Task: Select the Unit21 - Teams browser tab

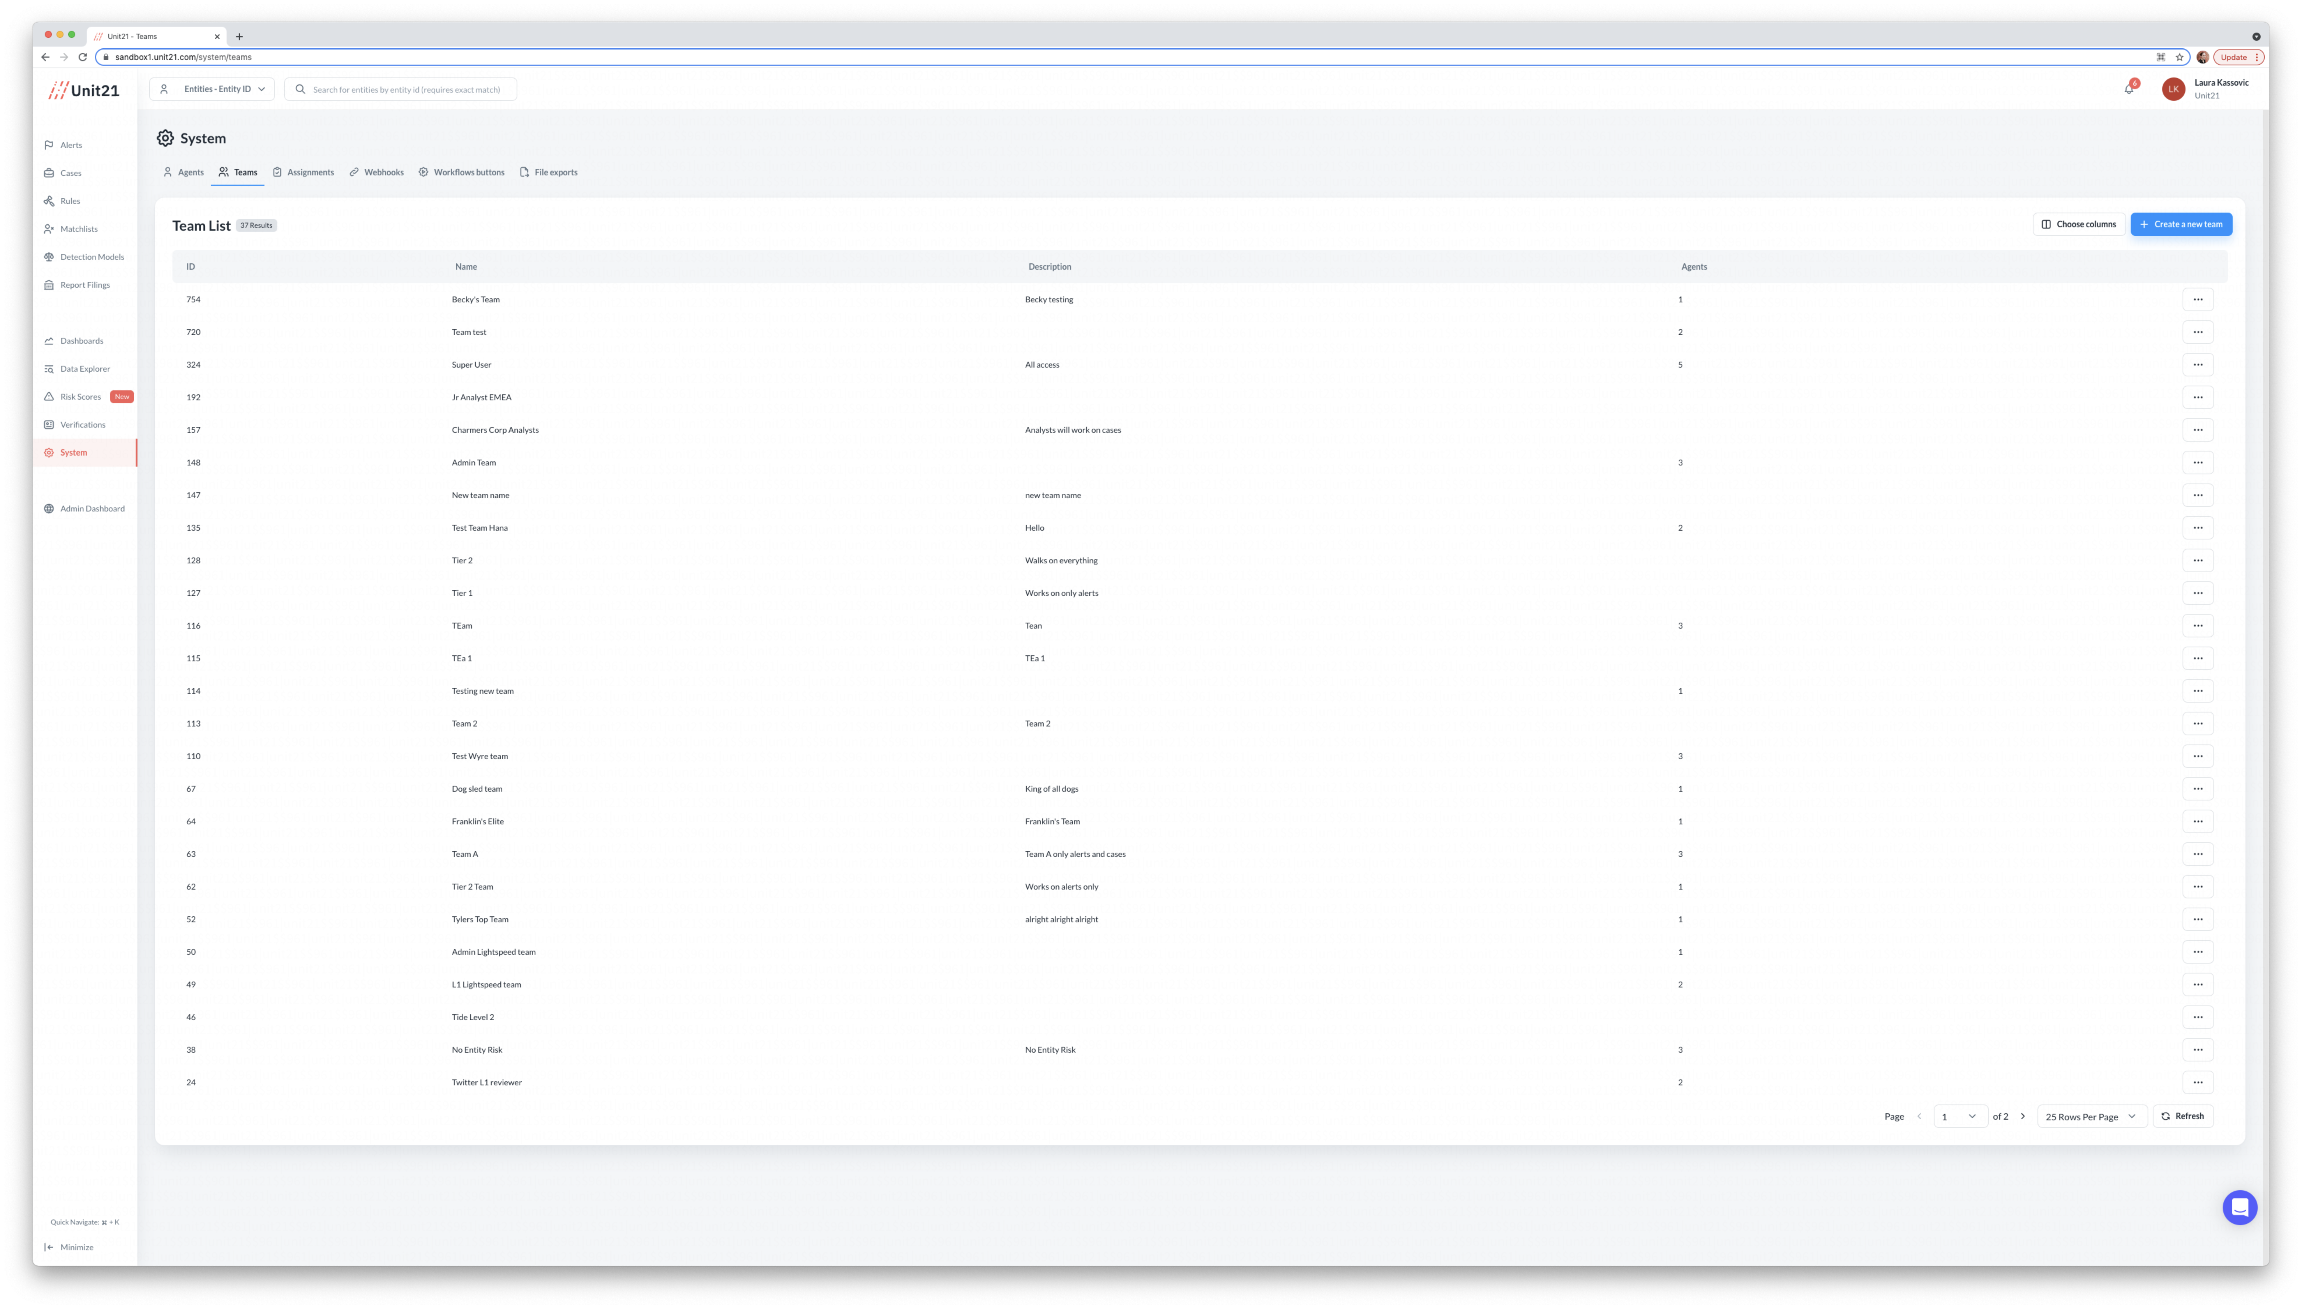Action: (x=156, y=37)
